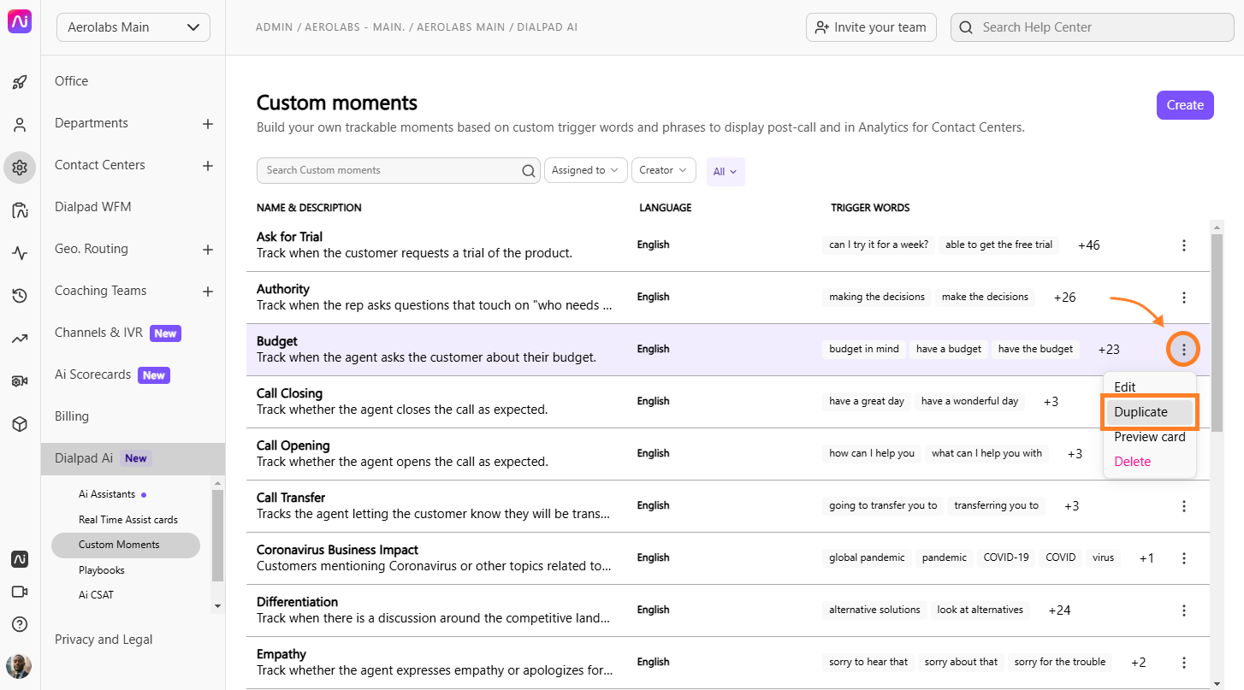
Task: Click the 'budget in mind' trigger tag
Action: pos(864,349)
